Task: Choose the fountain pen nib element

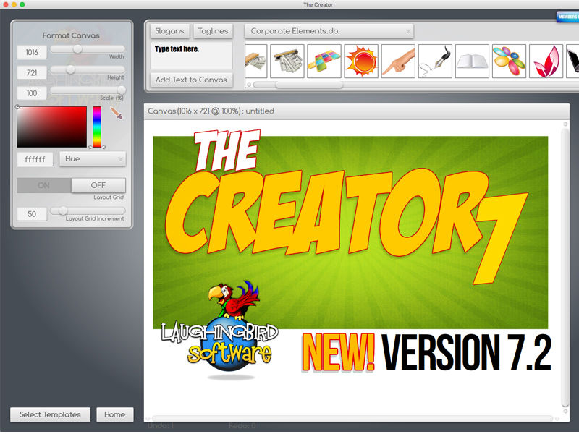Action: (435, 61)
